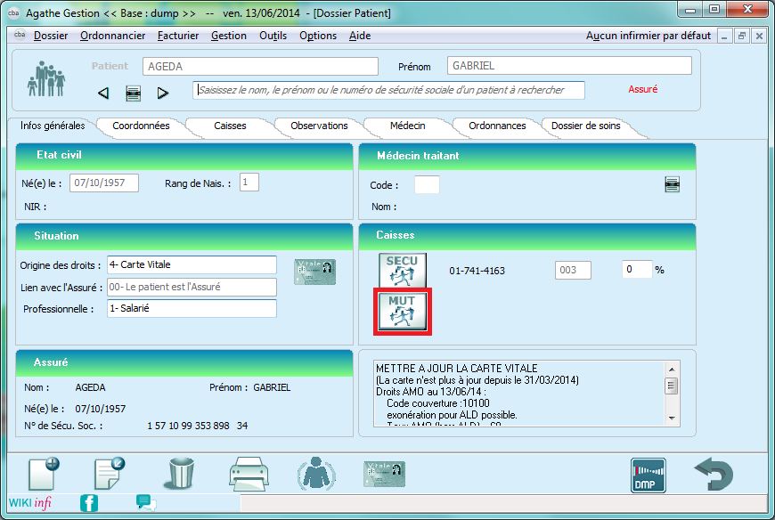Click the percentage field showing 0
This screenshot has width=775, height=520.
click(637, 269)
